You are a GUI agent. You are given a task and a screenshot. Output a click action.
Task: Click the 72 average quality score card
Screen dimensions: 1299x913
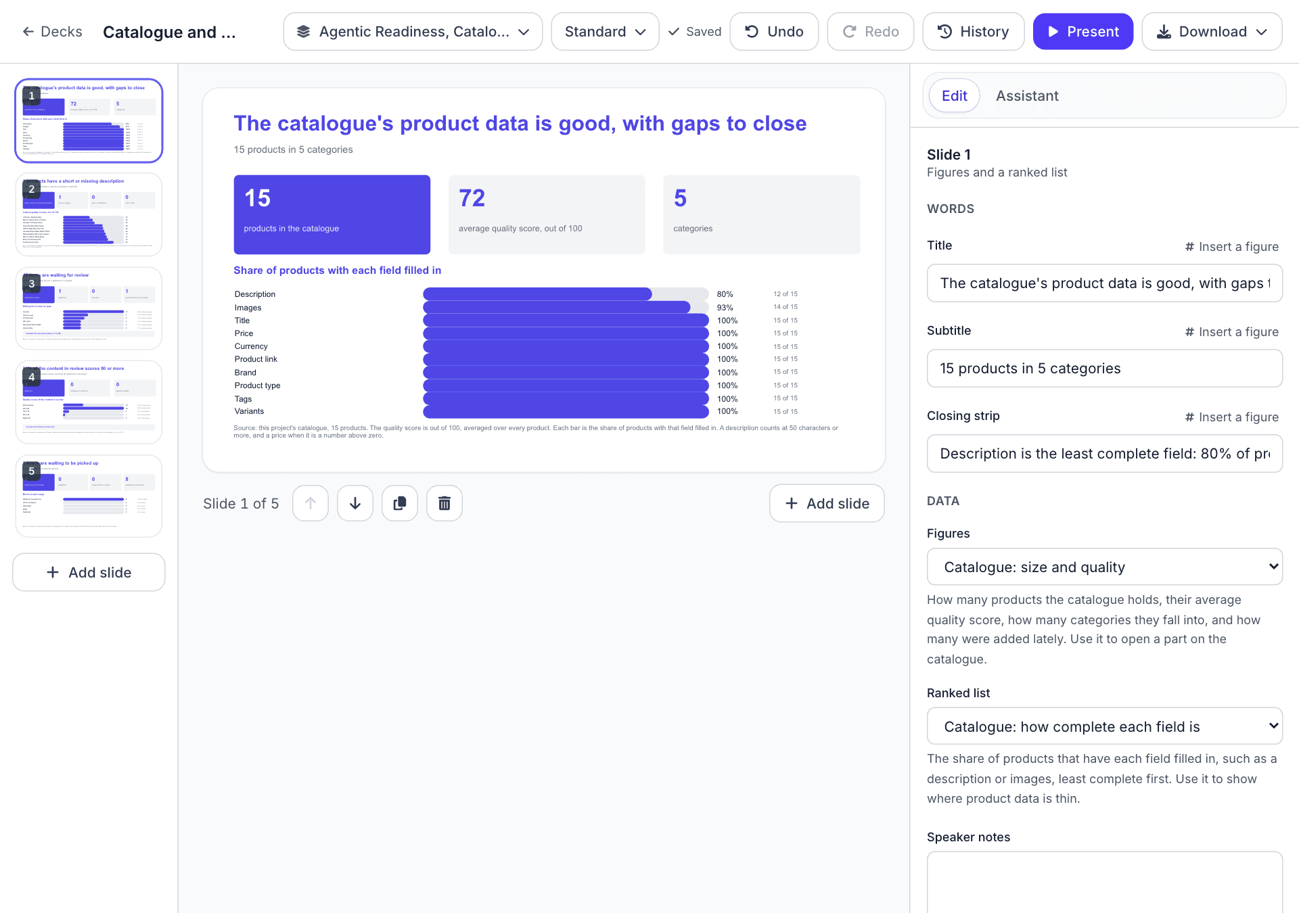(x=547, y=214)
